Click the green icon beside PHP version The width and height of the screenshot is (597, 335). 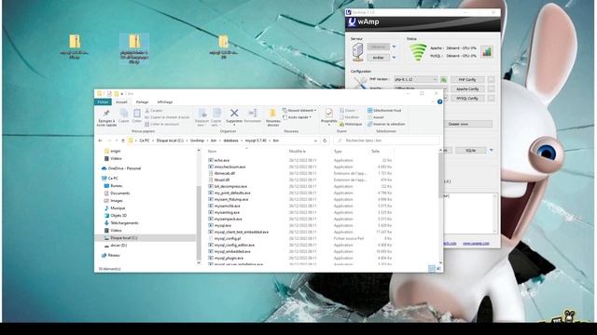pyautogui.click(x=443, y=79)
